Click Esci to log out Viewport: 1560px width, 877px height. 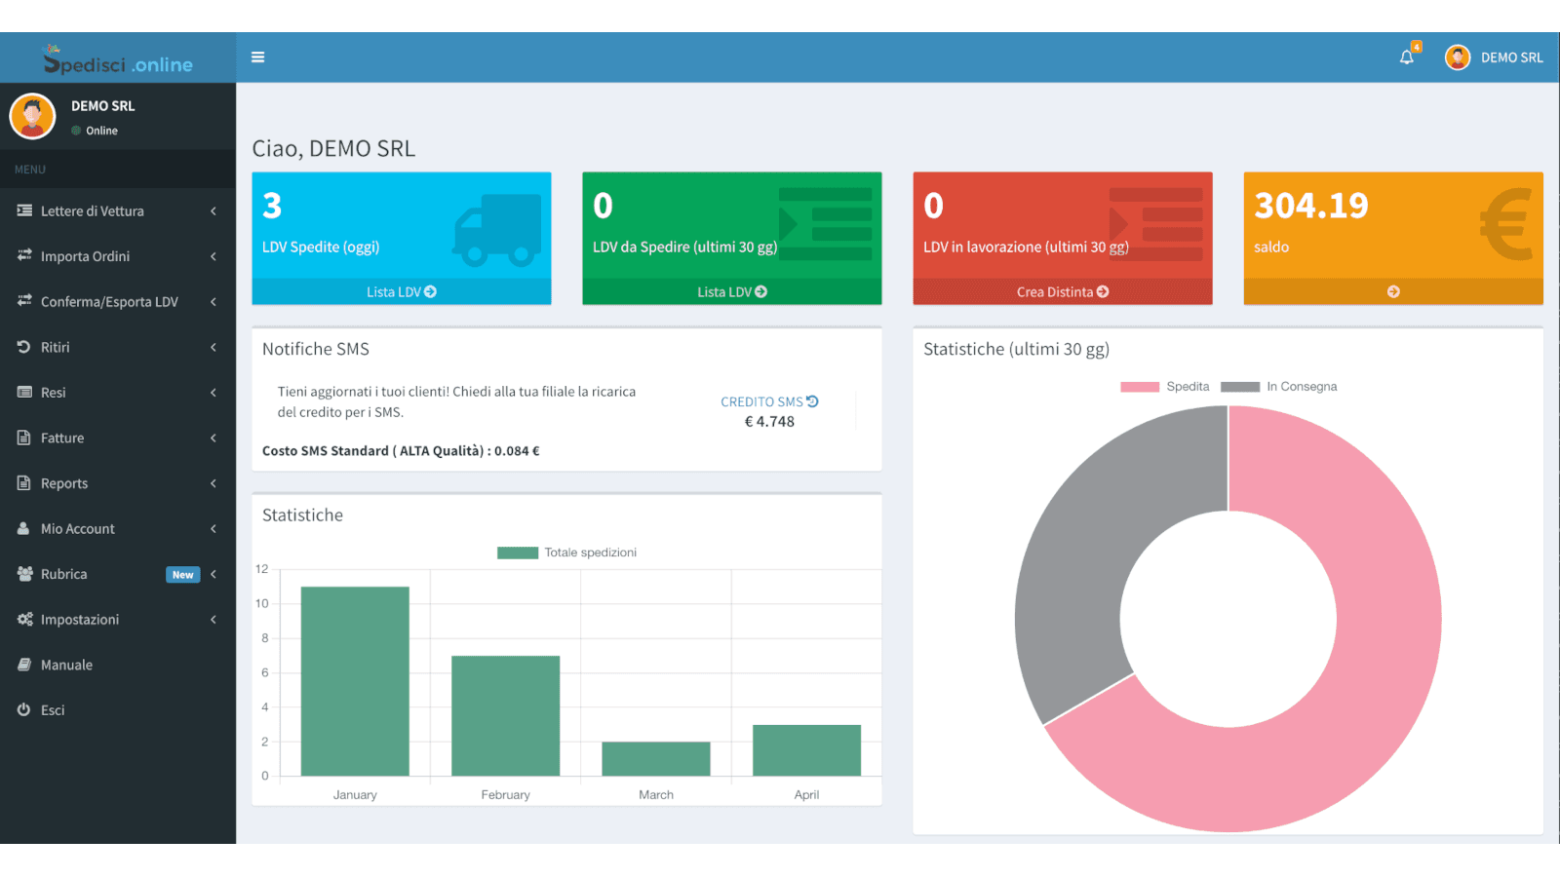point(51,709)
